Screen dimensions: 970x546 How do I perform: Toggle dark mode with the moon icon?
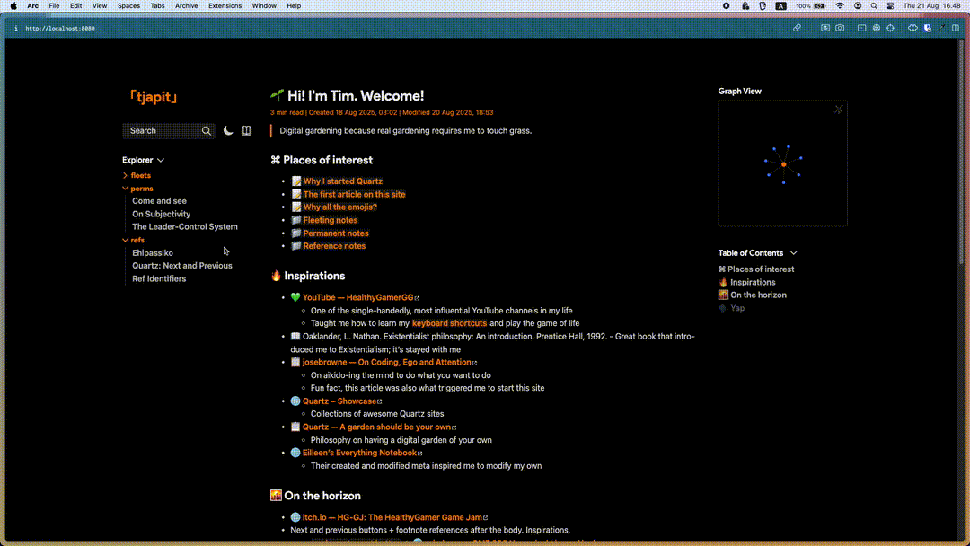pos(228,131)
